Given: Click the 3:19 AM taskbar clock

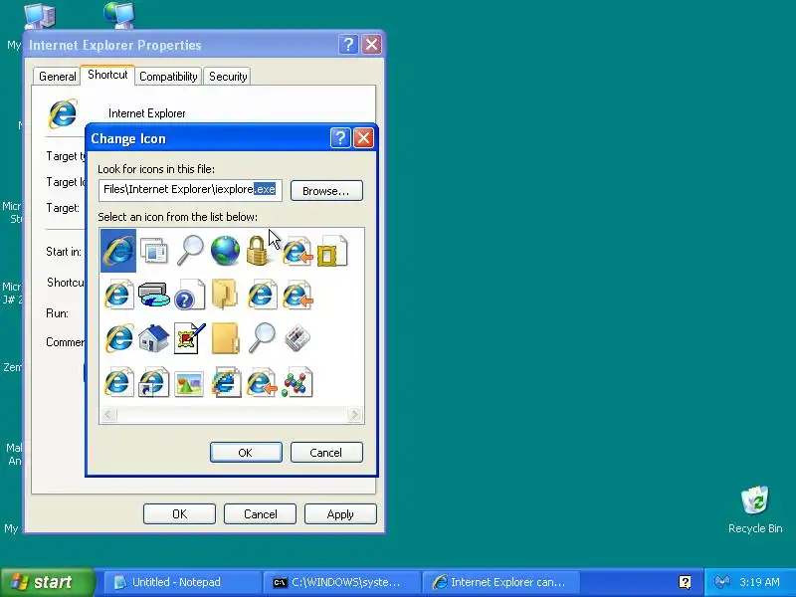Looking at the screenshot, I should [759, 582].
